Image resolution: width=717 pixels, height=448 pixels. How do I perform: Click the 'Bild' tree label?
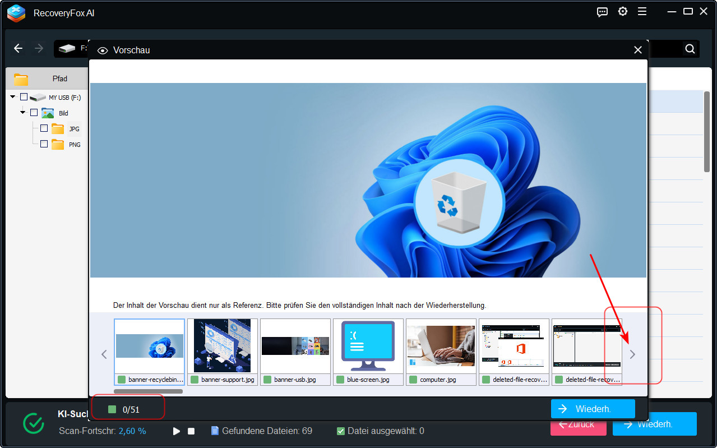pos(63,113)
